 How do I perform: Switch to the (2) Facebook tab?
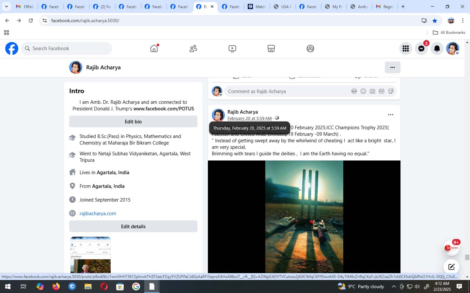(102, 7)
